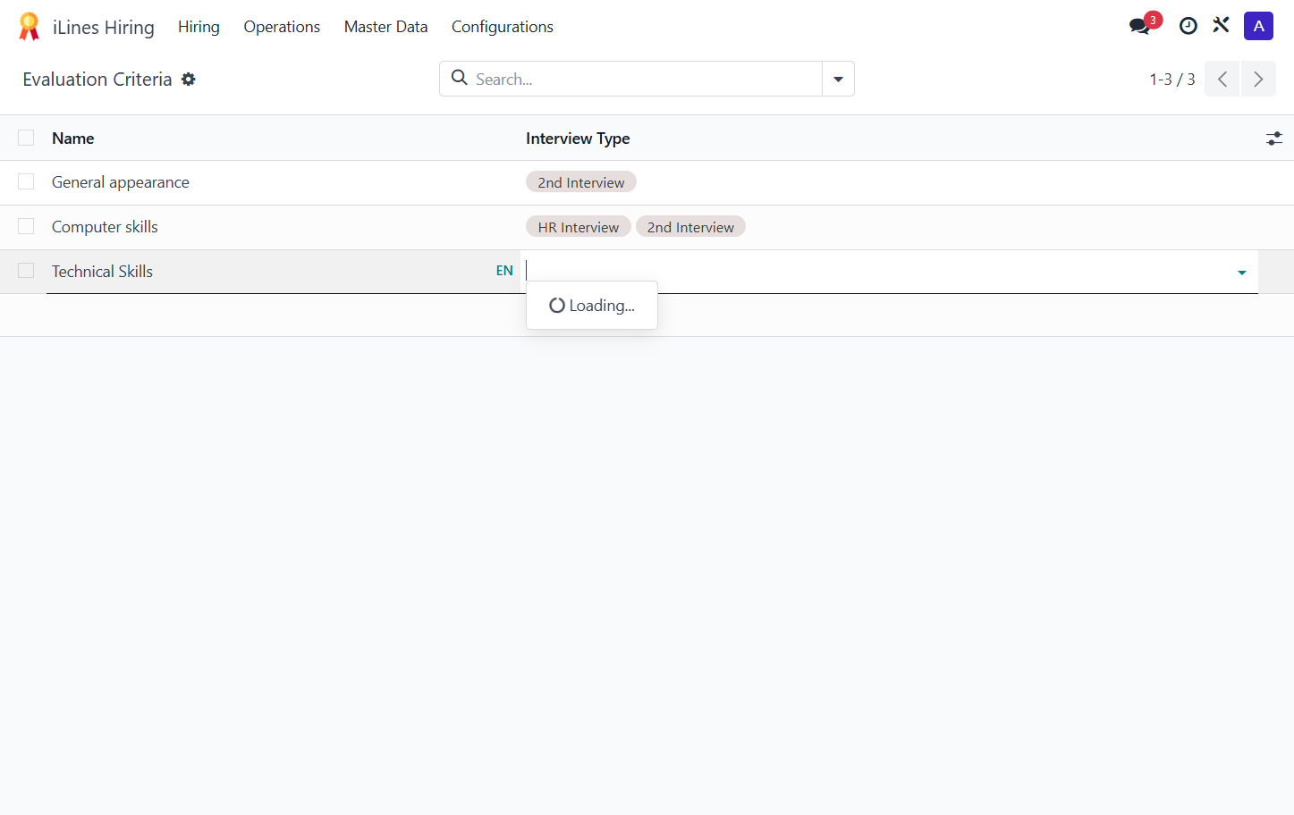The image size is (1294, 815).
Task: Click the iLines Hiring ribbon logo
Action: coord(30,27)
